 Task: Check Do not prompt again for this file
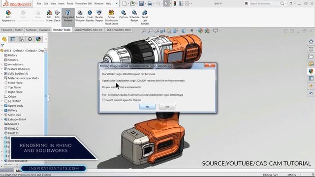(x=104, y=100)
